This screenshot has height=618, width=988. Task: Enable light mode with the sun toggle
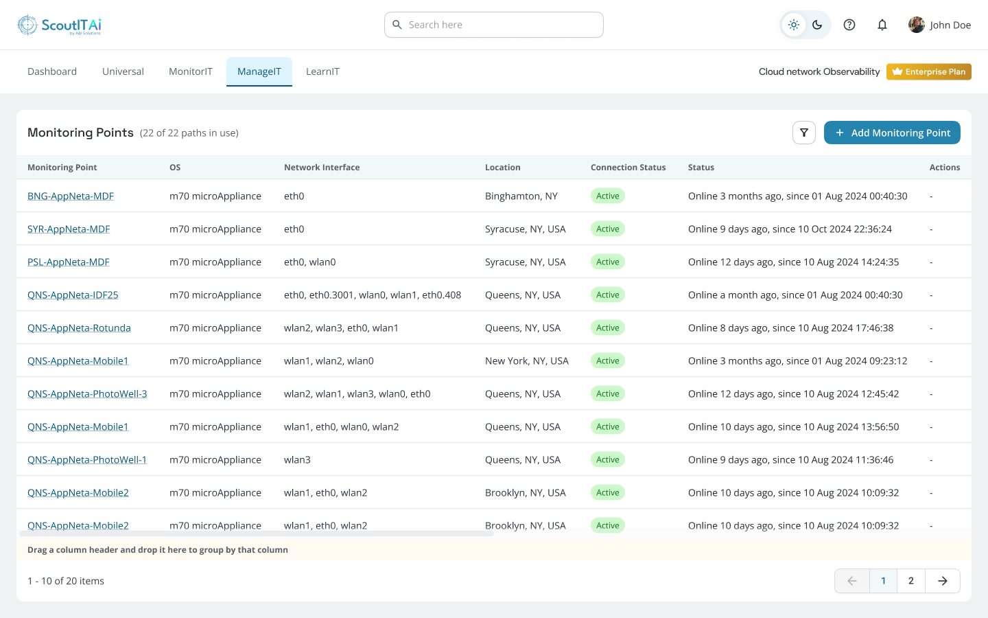(x=794, y=24)
